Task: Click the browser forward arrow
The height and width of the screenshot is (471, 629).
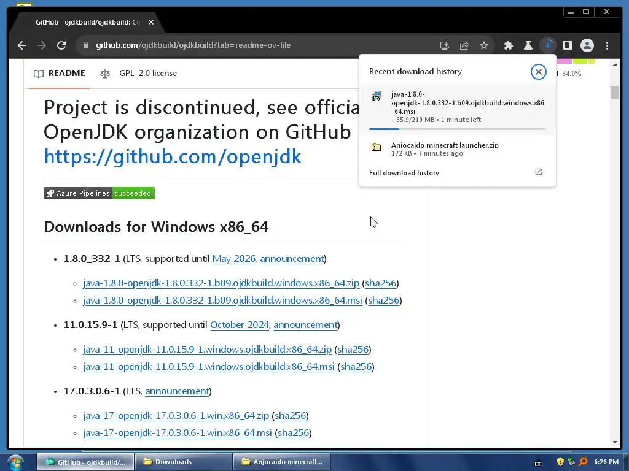Action: pyautogui.click(x=42, y=45)
